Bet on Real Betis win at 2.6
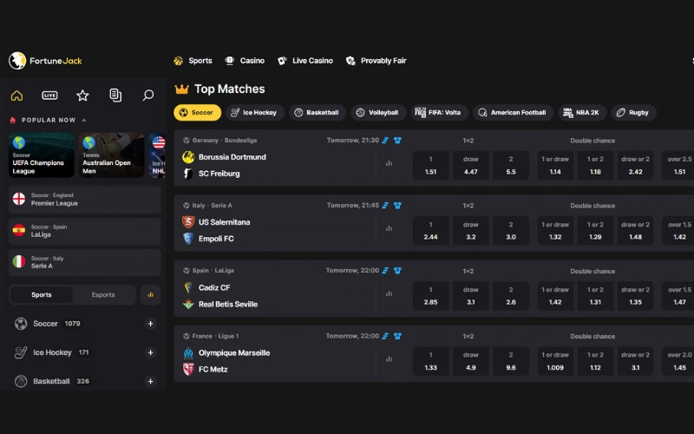694x434 pixels. tap(511, 295)
